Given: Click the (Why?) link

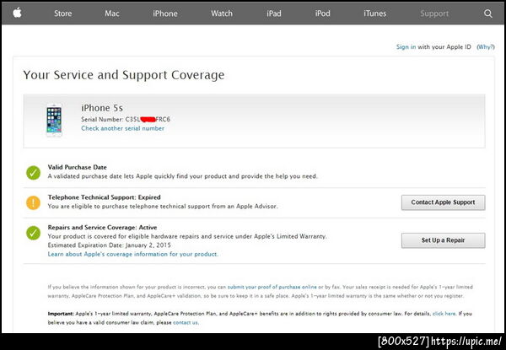Looking at the screenshot, I should pyautogui.click(x=486, y=46).
